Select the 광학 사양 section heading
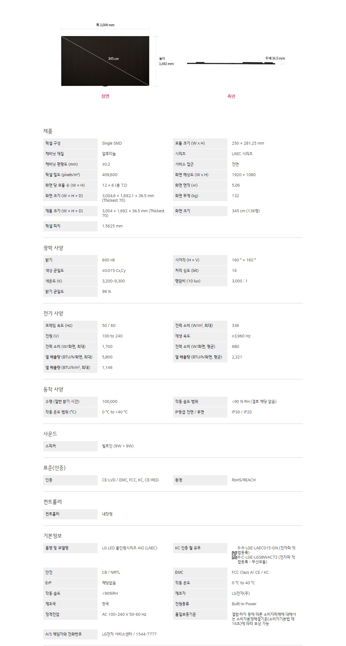The width and height of the screenshot is (346, 646). [x=53, y=248]
